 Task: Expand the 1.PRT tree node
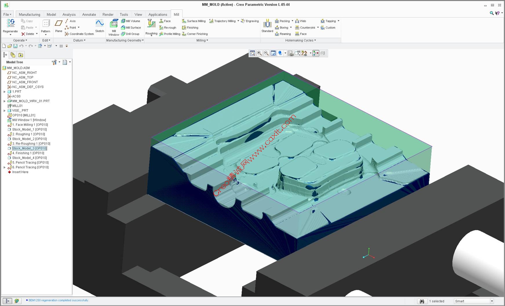4,92
